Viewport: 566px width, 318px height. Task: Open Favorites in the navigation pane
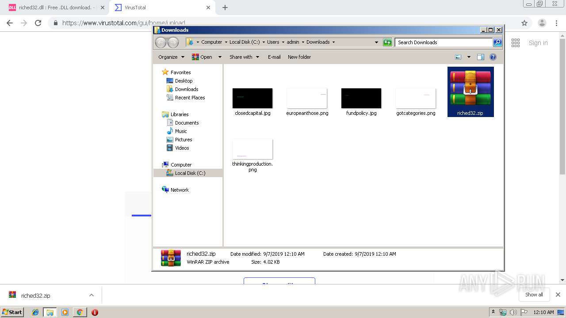point(180,72)
